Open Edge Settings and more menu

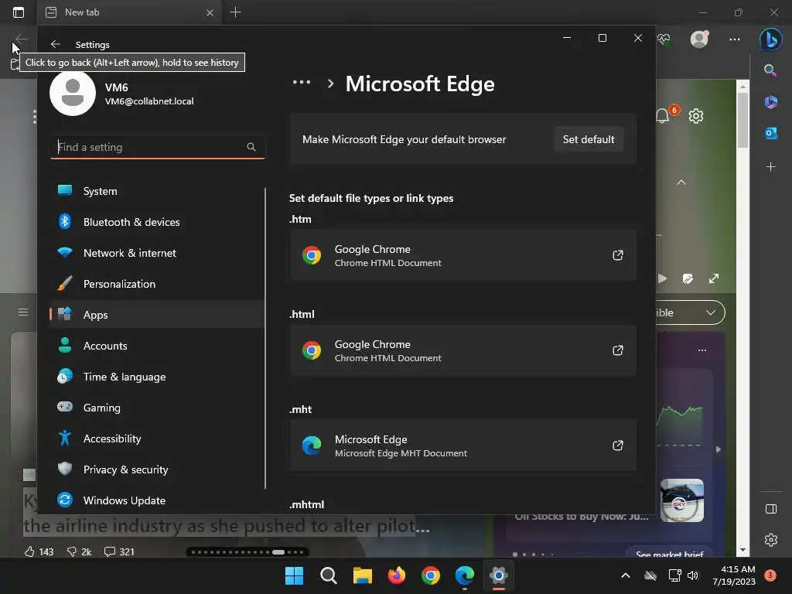click(735, 39)
